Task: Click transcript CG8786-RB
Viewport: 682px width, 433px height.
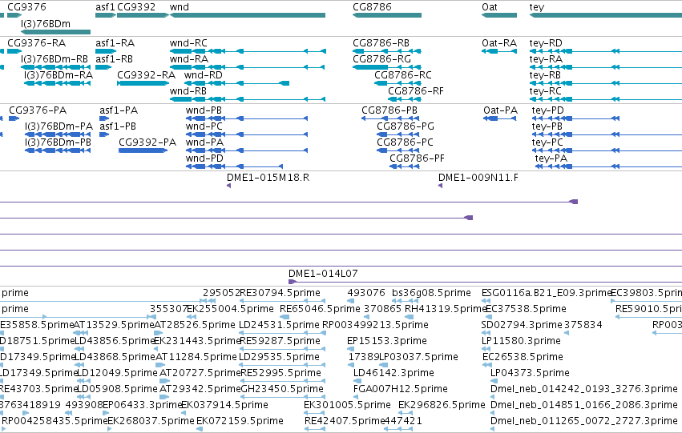Action: coord(381,43)
